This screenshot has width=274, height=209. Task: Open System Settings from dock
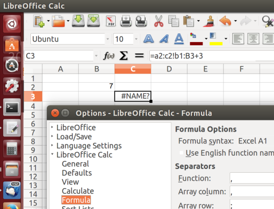(12, 86)
